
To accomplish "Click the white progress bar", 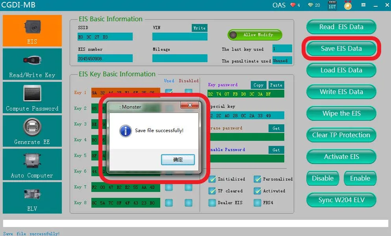I will coord(195,223).
